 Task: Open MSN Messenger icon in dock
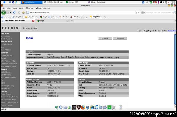click(x=70, y=107)
